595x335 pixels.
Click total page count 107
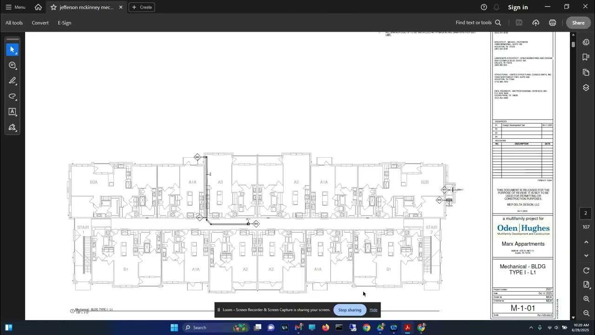(586, 227)
